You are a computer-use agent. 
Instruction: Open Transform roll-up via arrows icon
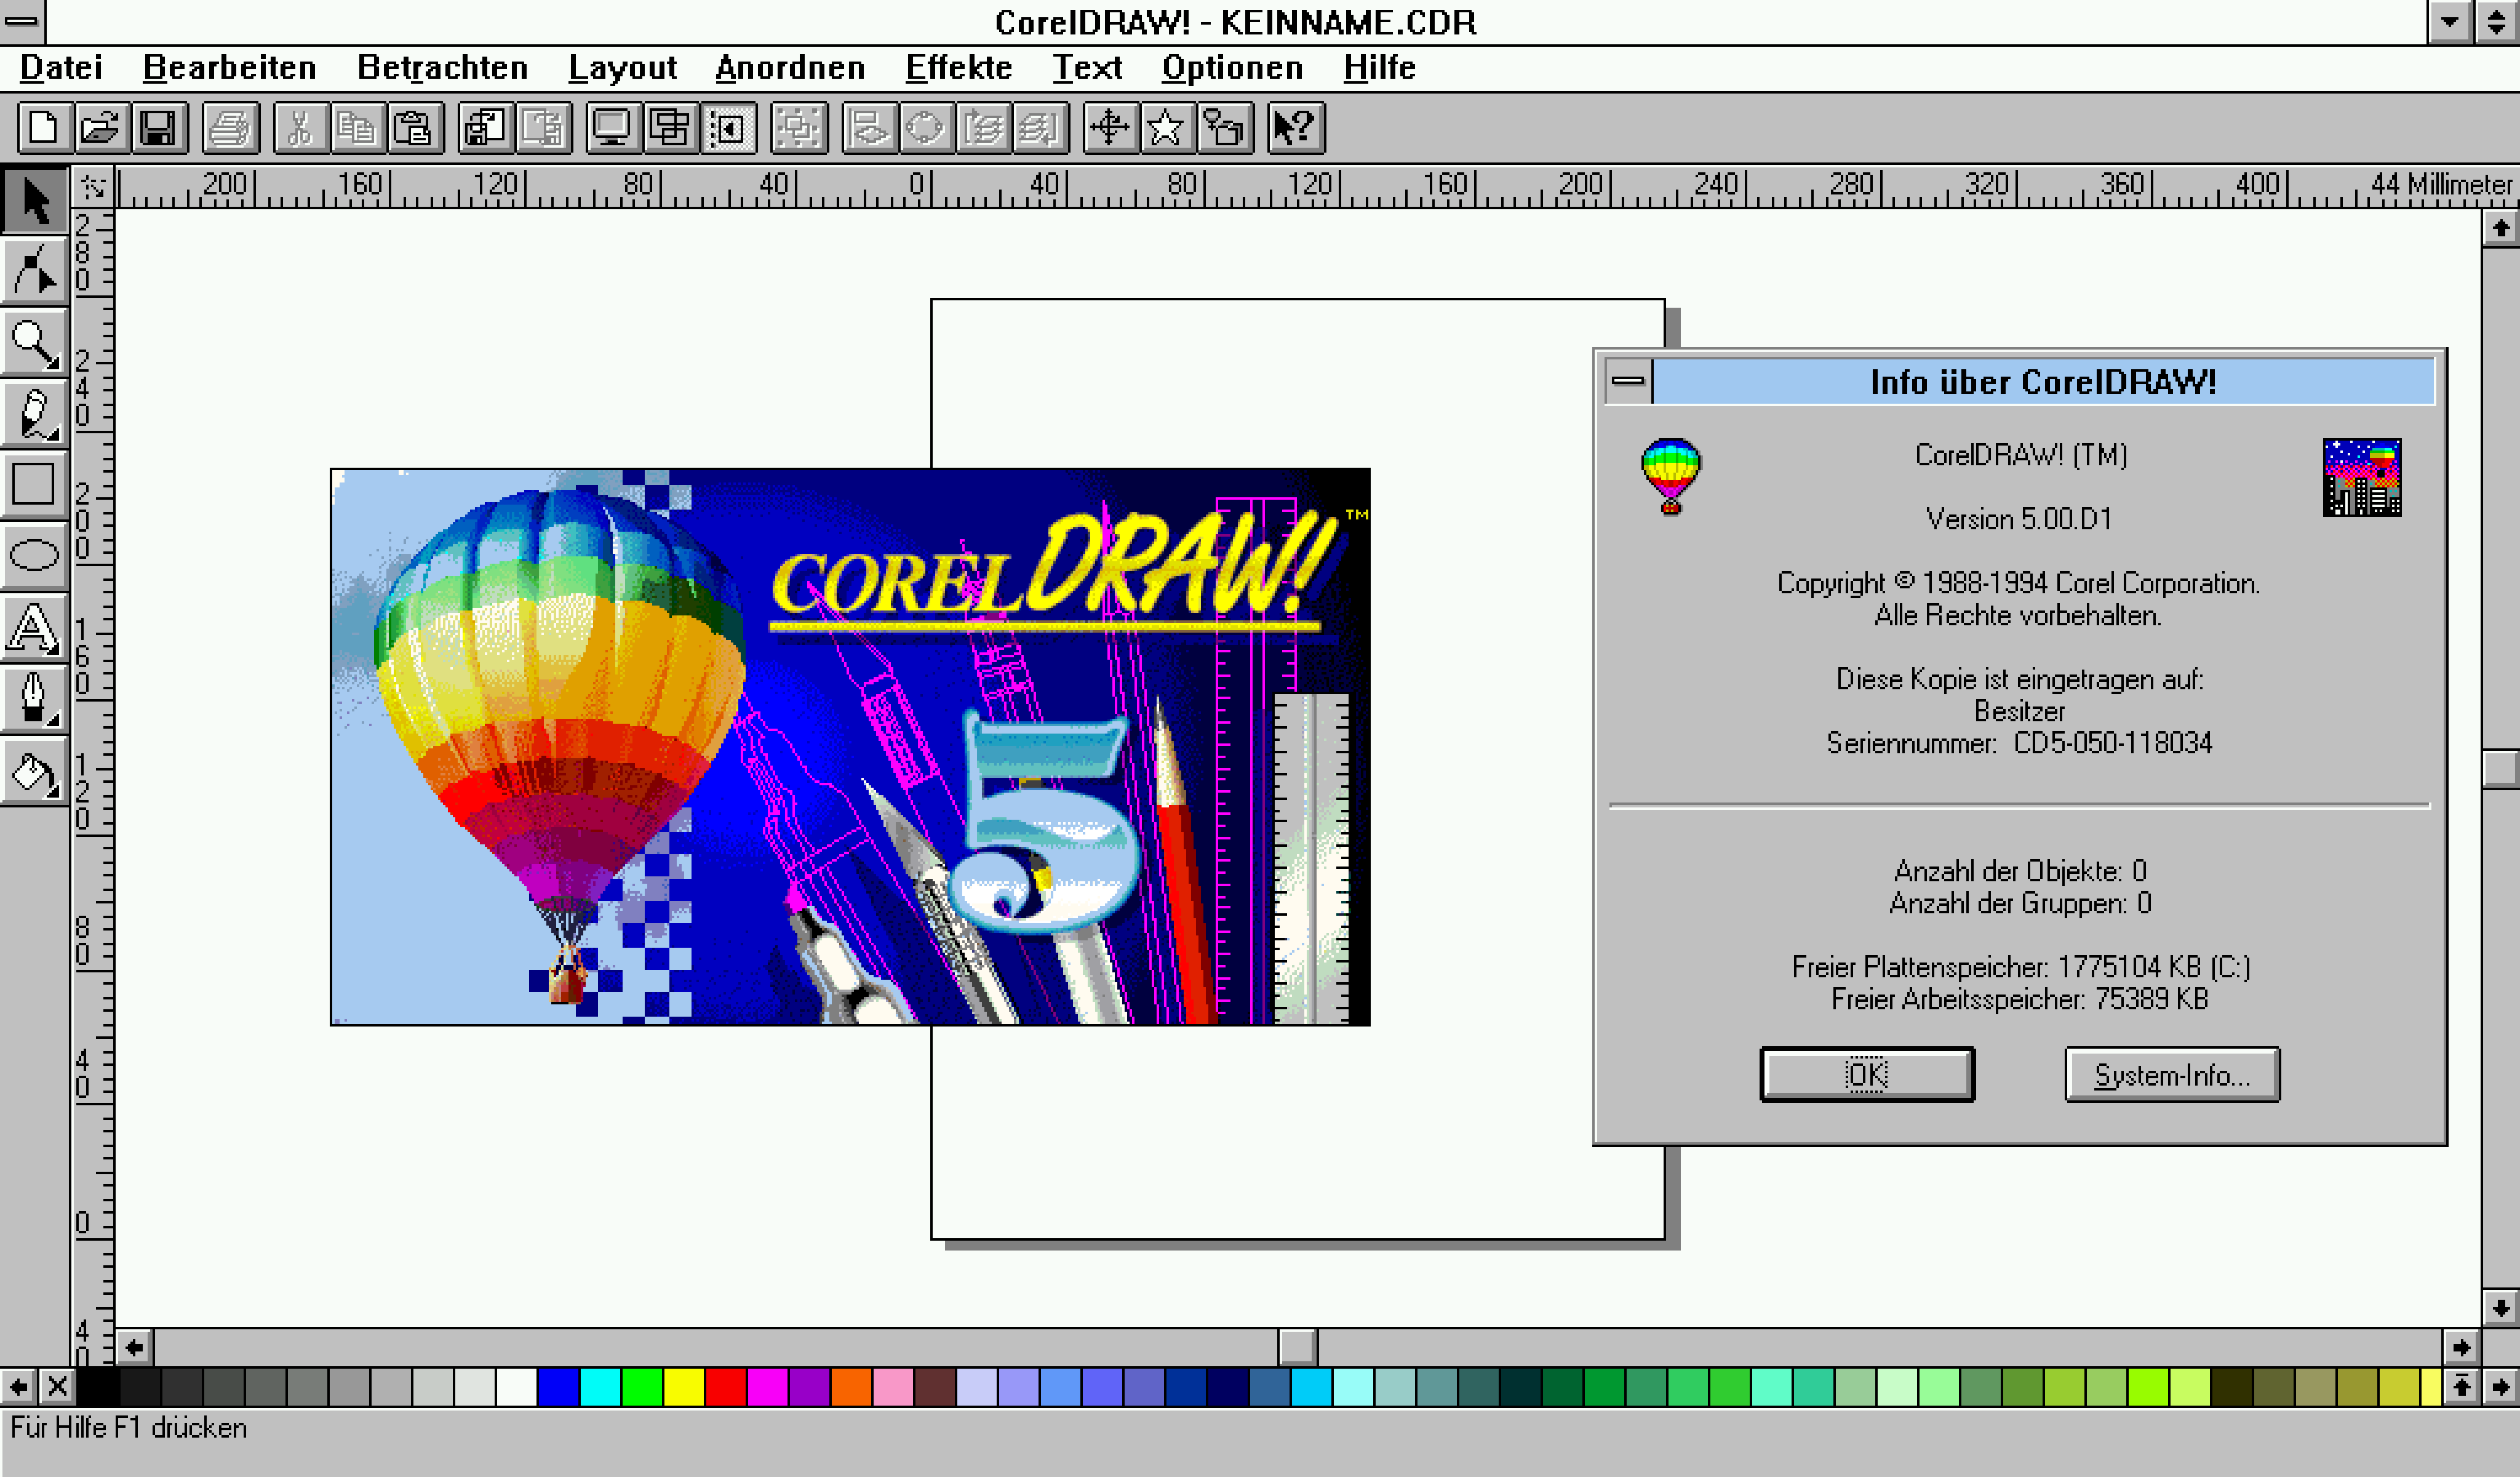point(1110,128)
